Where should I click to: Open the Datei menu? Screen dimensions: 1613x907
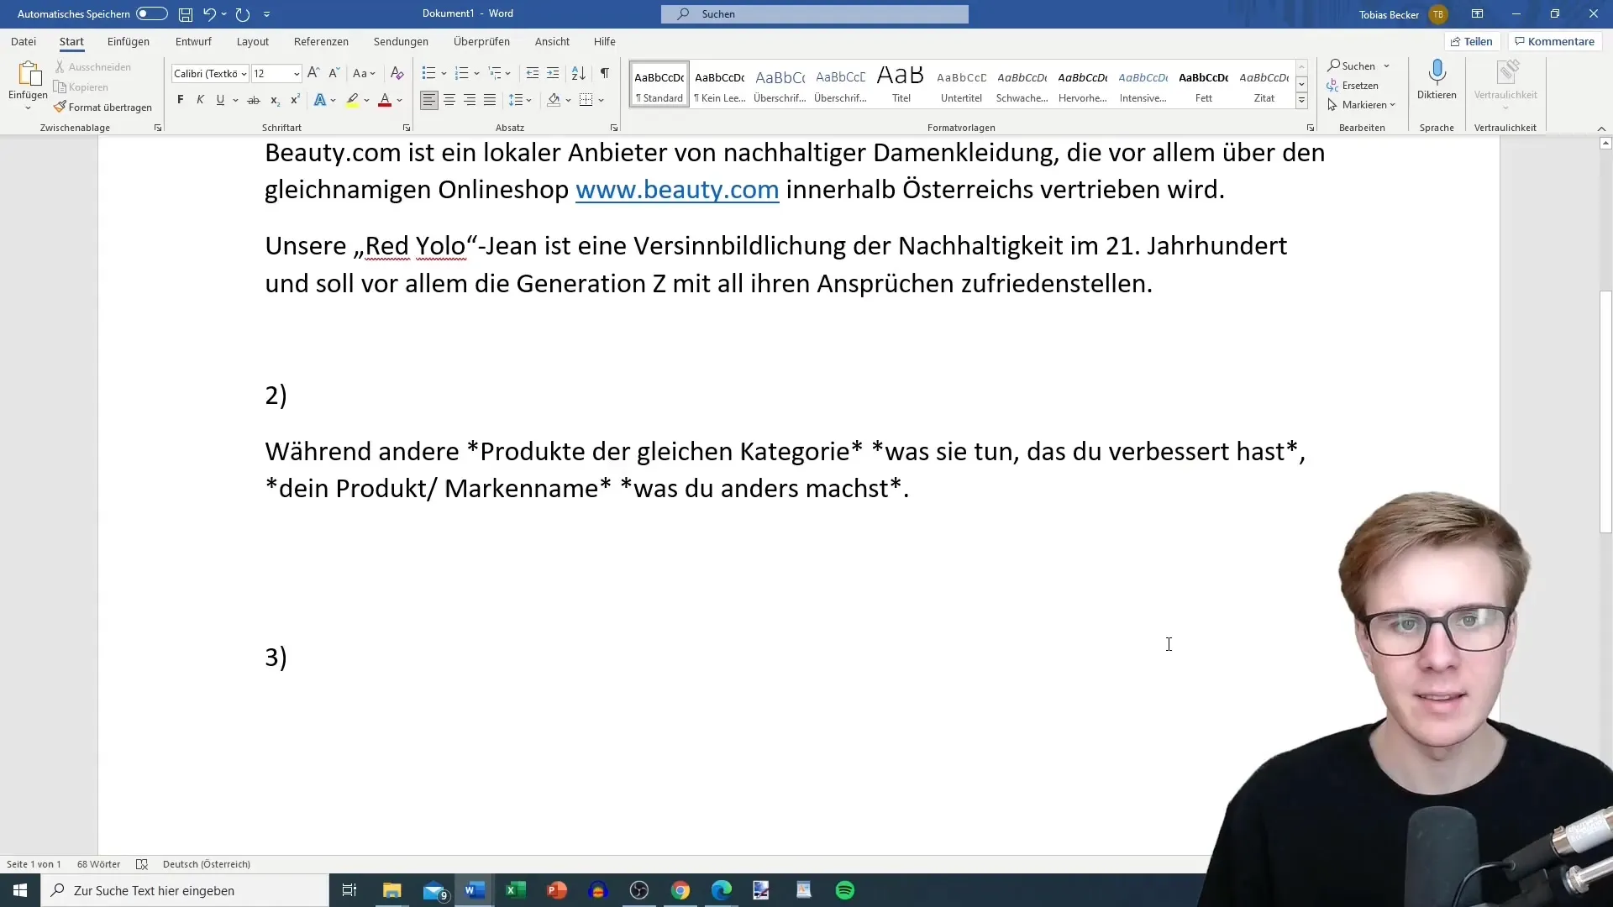pos(24,41)
